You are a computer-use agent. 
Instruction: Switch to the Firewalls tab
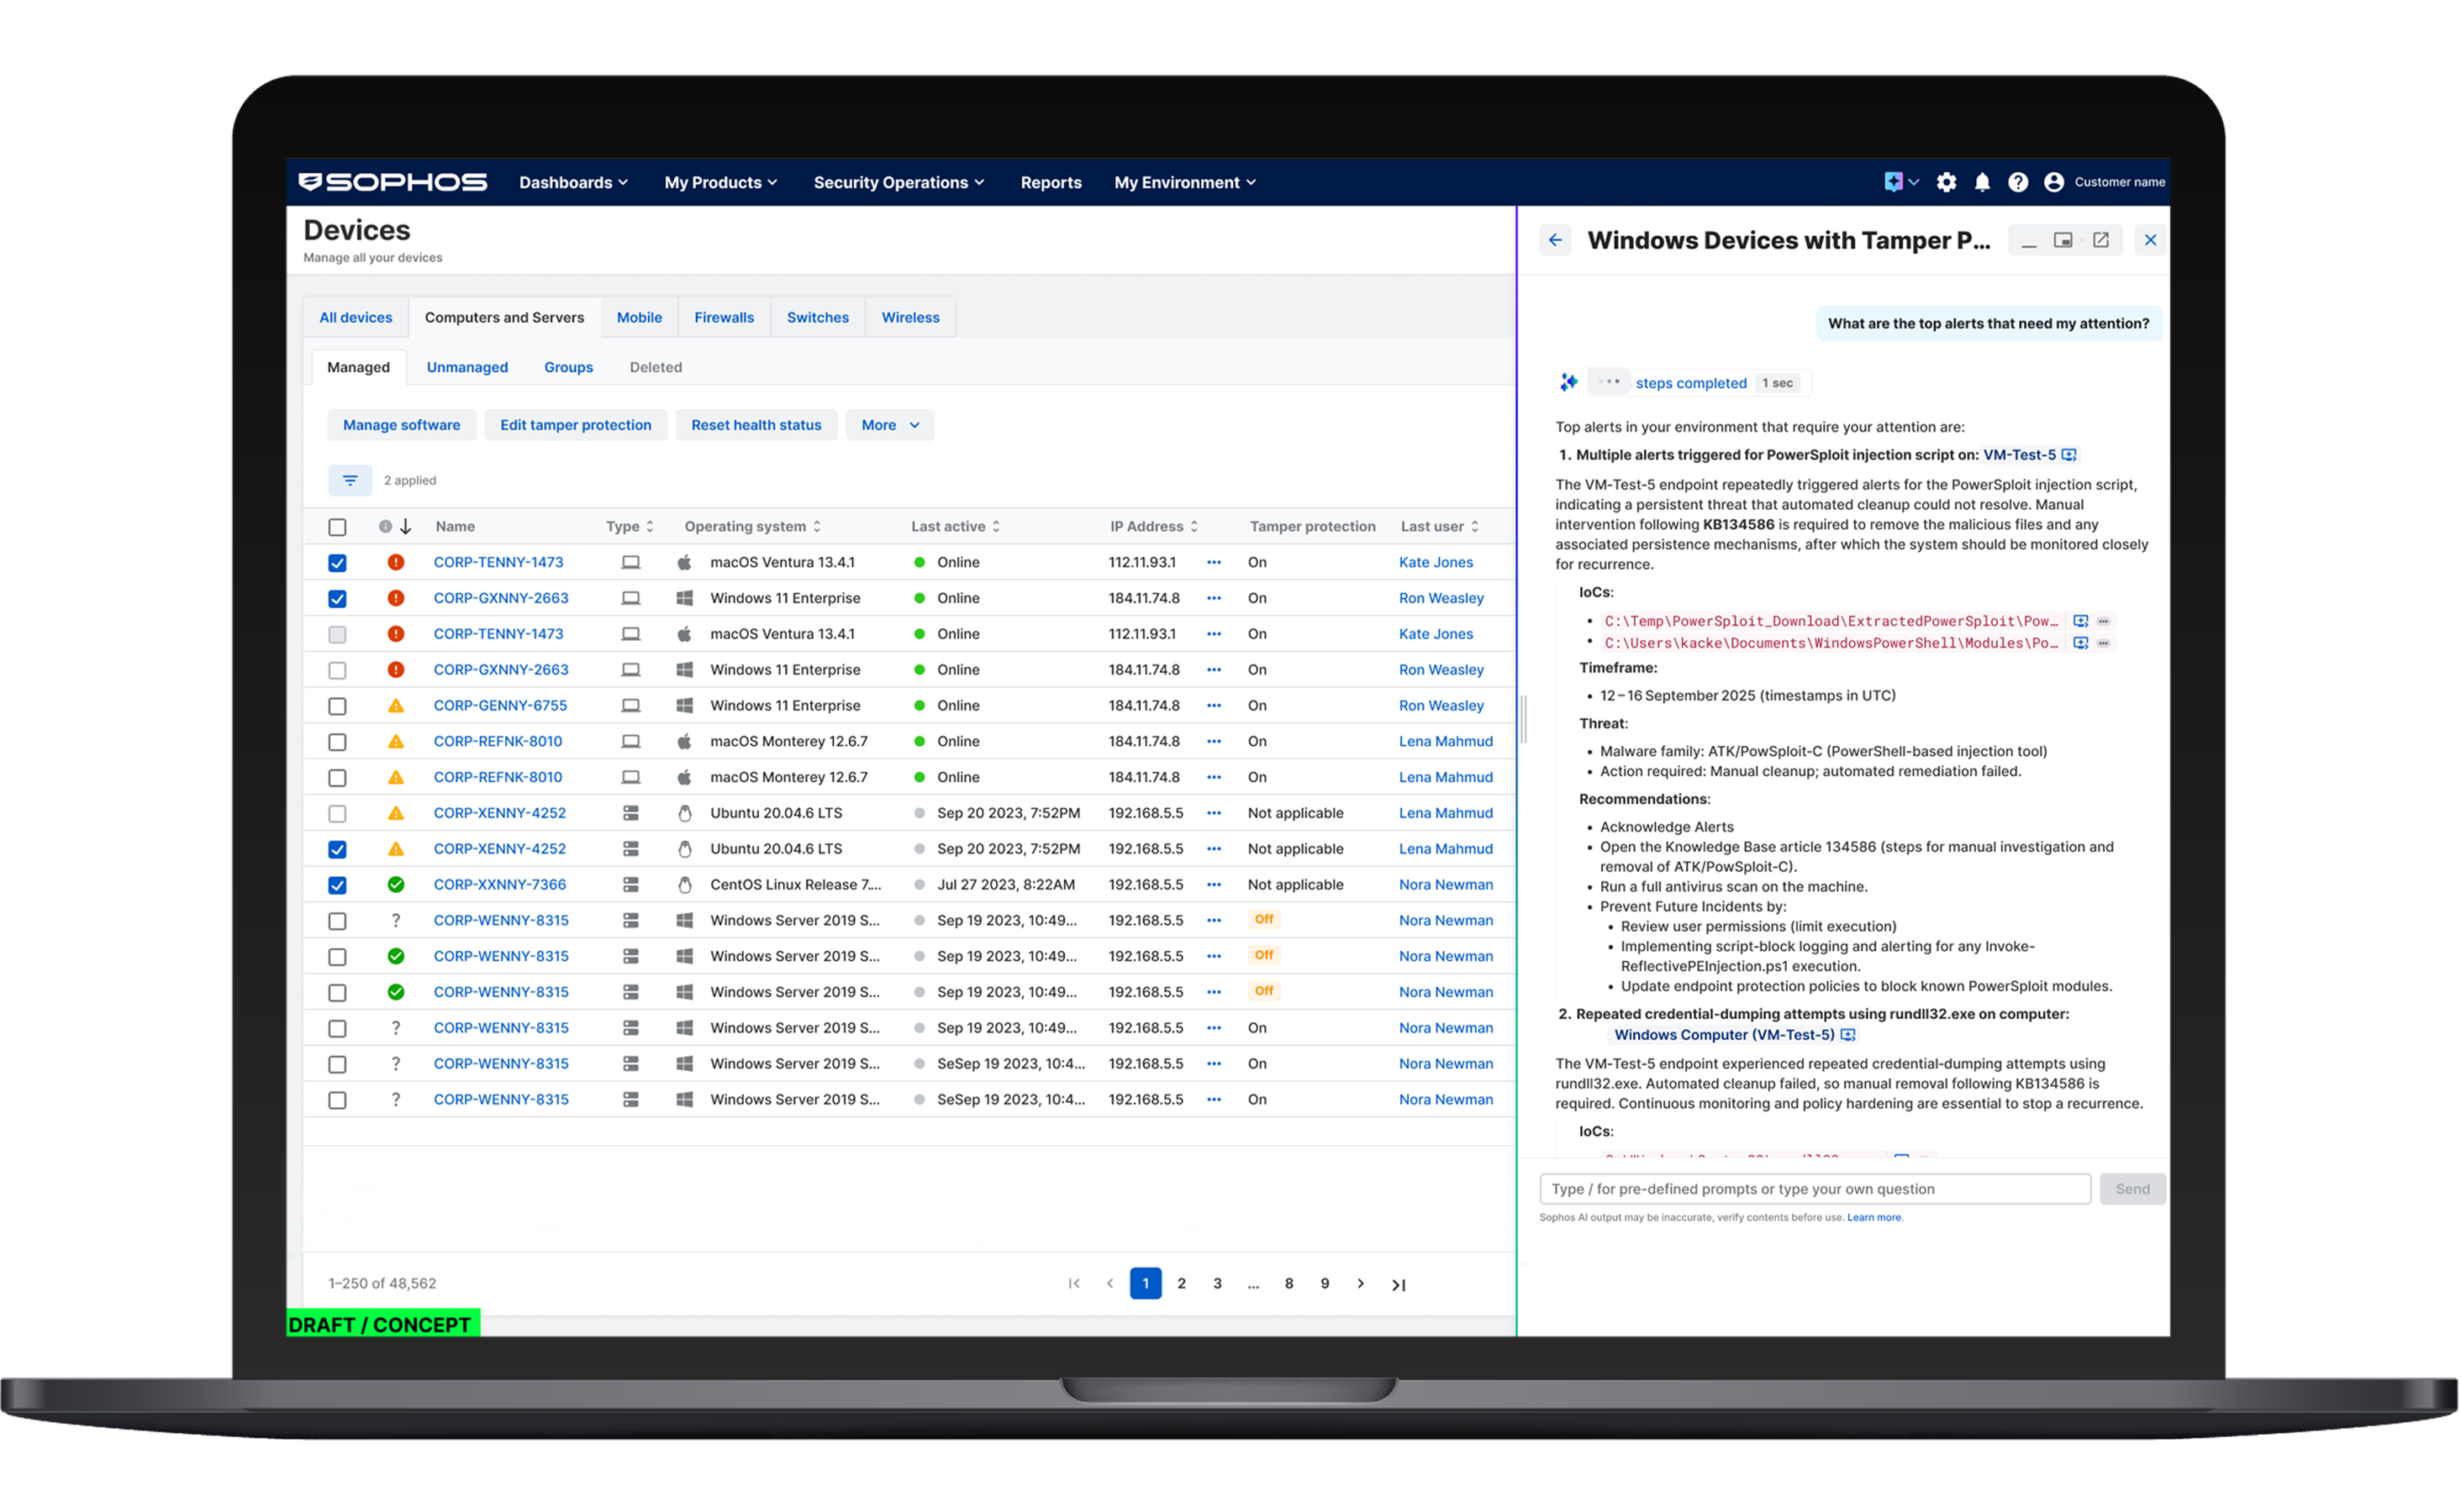pos(725,318)
